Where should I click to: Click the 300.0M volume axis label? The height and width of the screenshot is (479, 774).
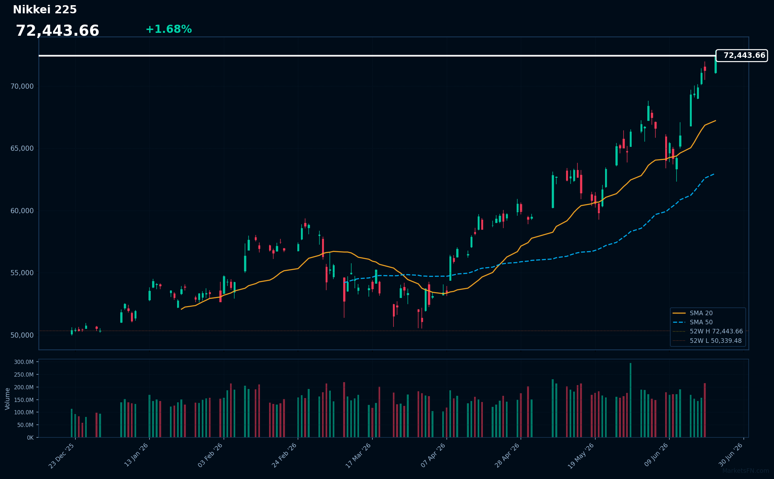click(24, 362)
